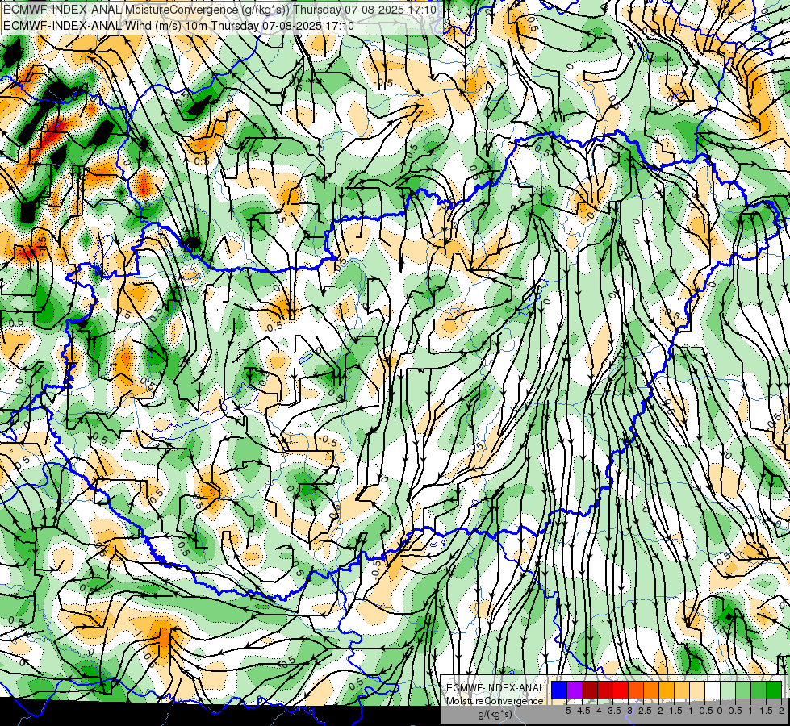Select the purple legend swatch, -5 to -4.5

coord(575,691)
